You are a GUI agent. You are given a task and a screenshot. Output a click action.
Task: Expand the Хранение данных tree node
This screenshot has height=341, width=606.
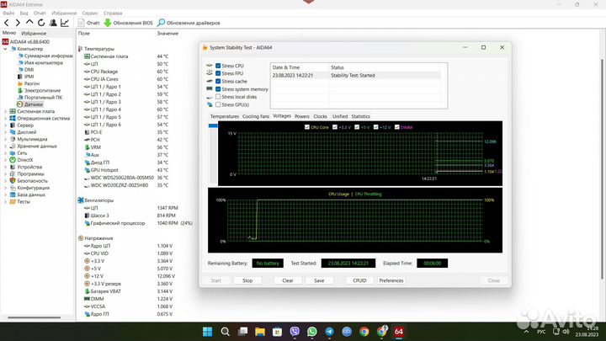coord(5,147)
